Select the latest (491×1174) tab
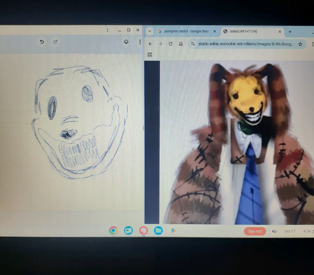 tap(253, 31)
